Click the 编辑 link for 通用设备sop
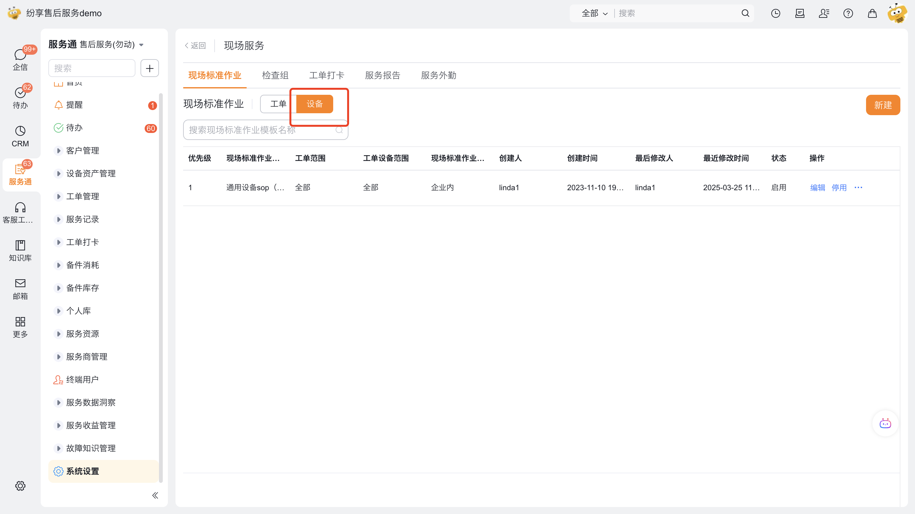This screenshot has height=514, width=915. click(x=817, y=188)
